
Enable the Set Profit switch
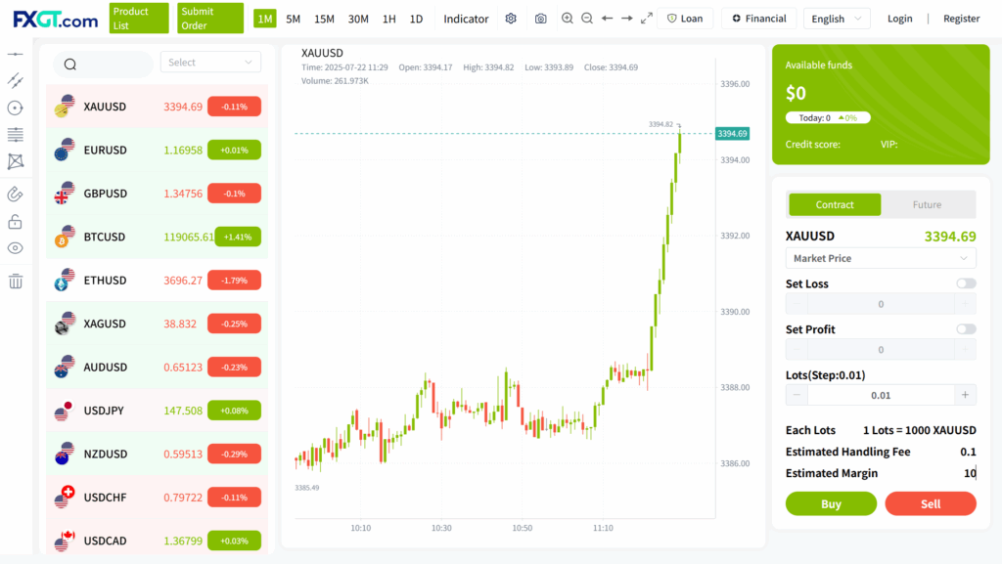tap(965, 329)
